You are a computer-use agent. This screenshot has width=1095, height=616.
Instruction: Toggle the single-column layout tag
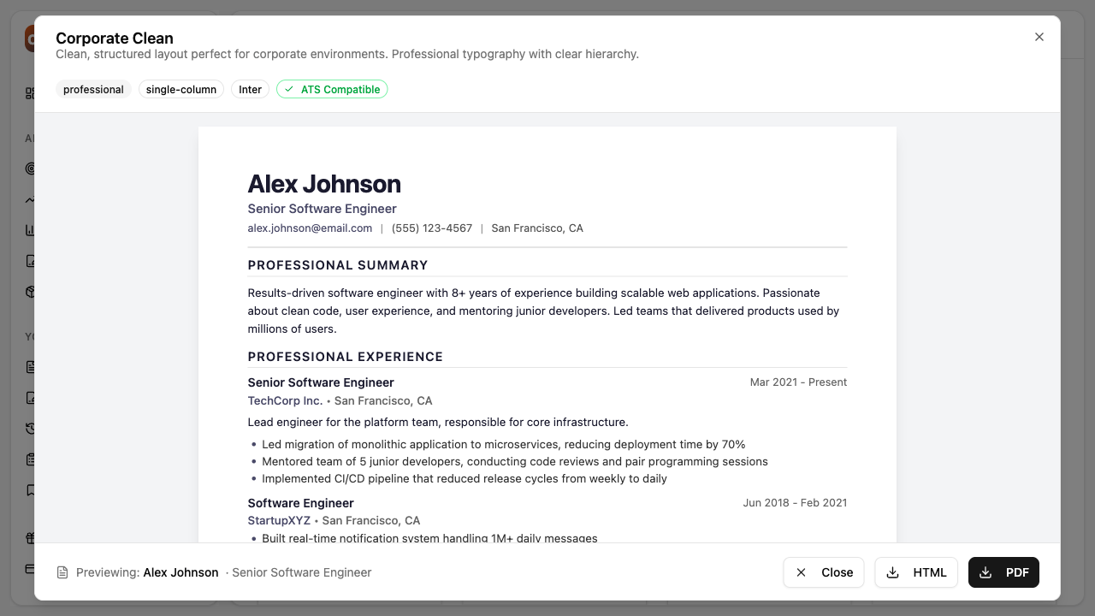181,89
